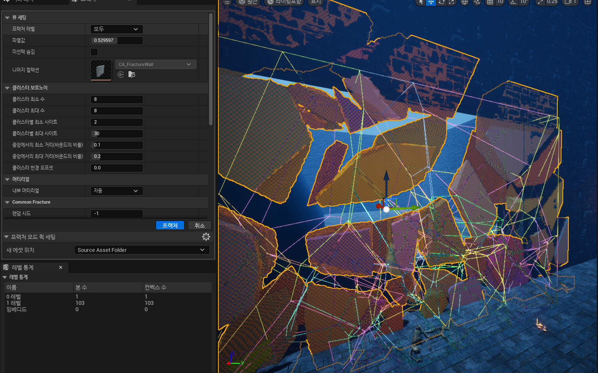The height and width of the screenshot is (373, 598).
Task: Switch world/local coordinate system globe
Action: (x=464, y=2)
